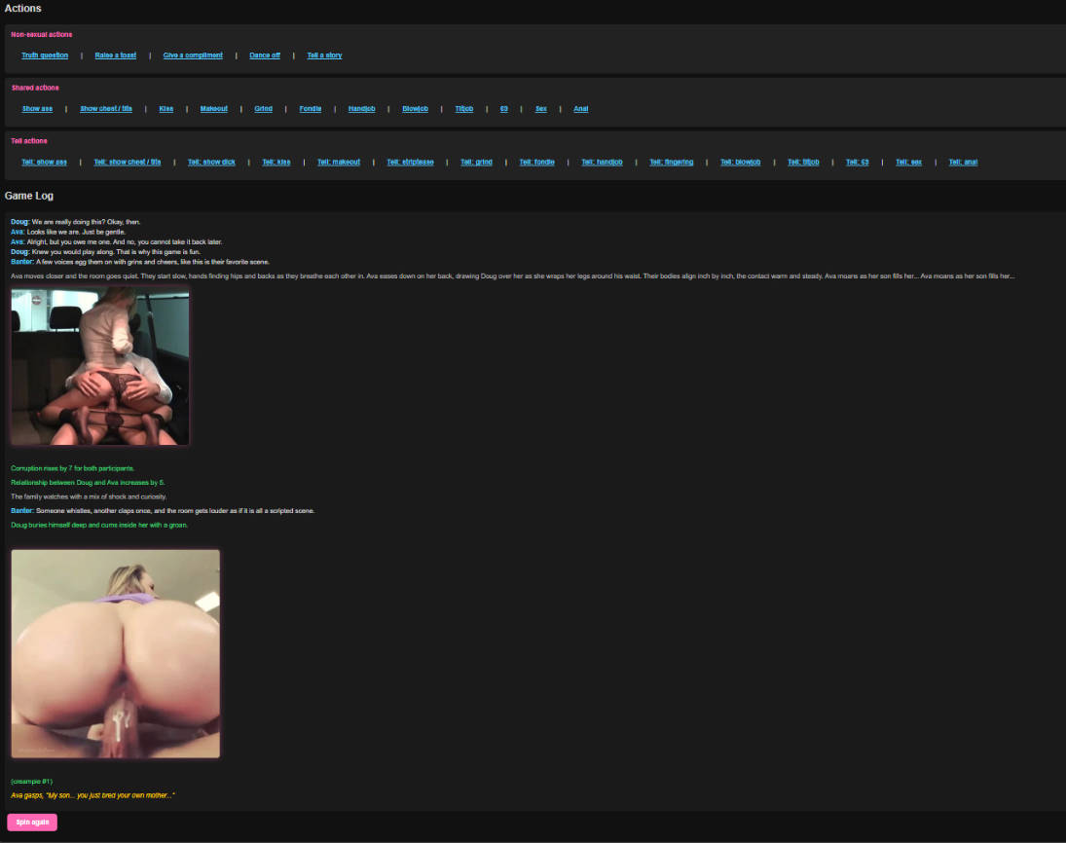This screenshot has width=1066, height=843.
Task: Open the first image in the Game Log
Action: tap(100, 367)
